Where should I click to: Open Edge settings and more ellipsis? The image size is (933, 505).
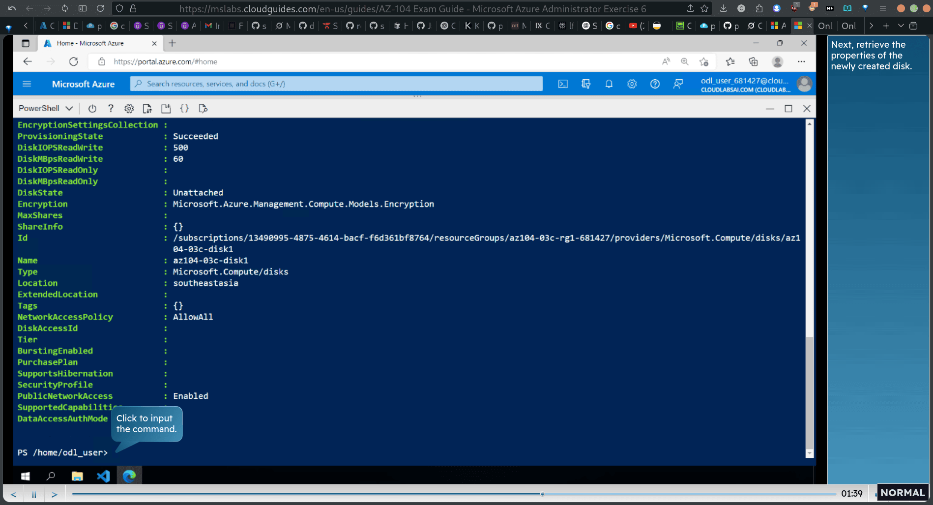pos(801,61)
